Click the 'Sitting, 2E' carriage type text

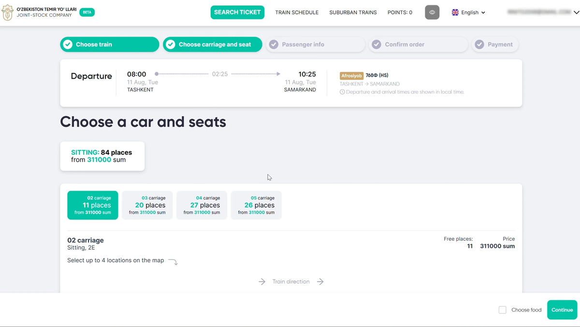(81, 248)
